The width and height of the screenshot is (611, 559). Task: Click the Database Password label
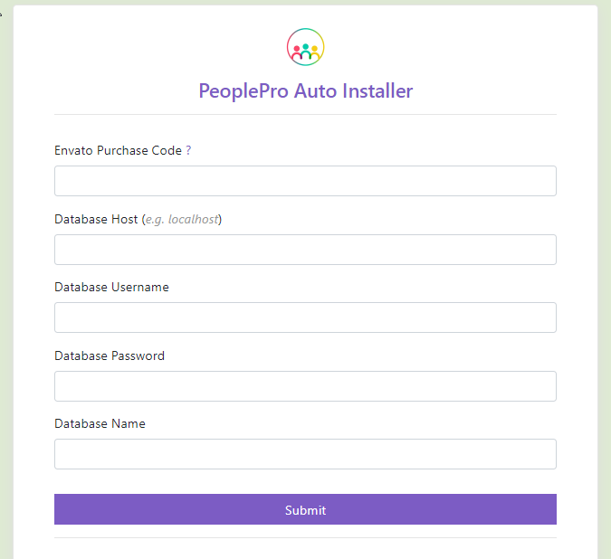[110, 356]
